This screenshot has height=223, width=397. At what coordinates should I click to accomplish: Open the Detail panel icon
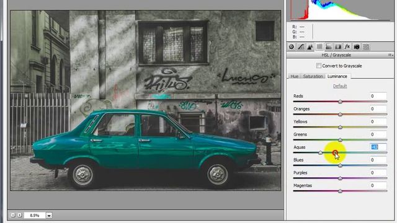tap(310, 47)
